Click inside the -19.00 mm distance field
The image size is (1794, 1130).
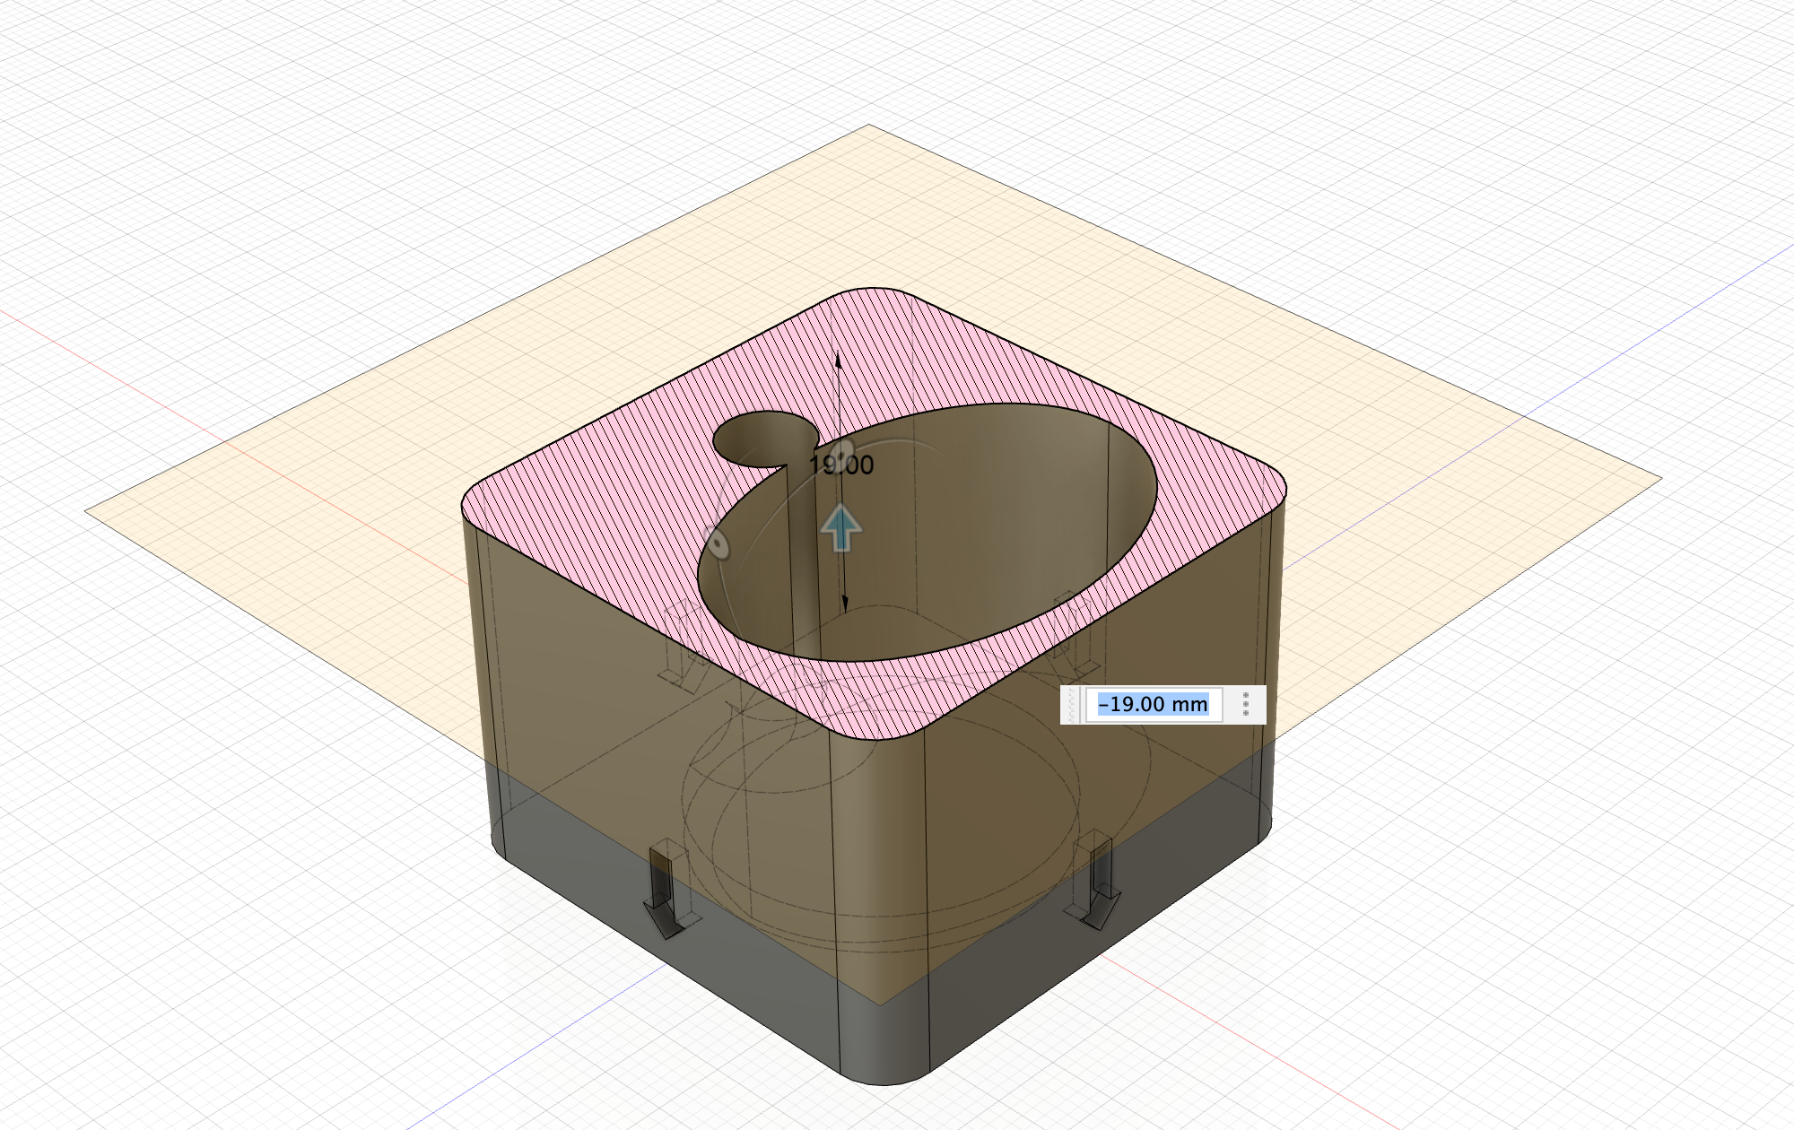tap(1153, 705)
